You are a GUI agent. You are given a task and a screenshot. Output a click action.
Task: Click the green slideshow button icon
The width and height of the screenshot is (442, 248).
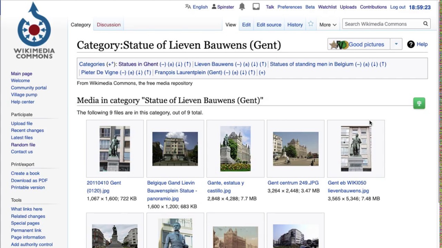coord(419,103)
